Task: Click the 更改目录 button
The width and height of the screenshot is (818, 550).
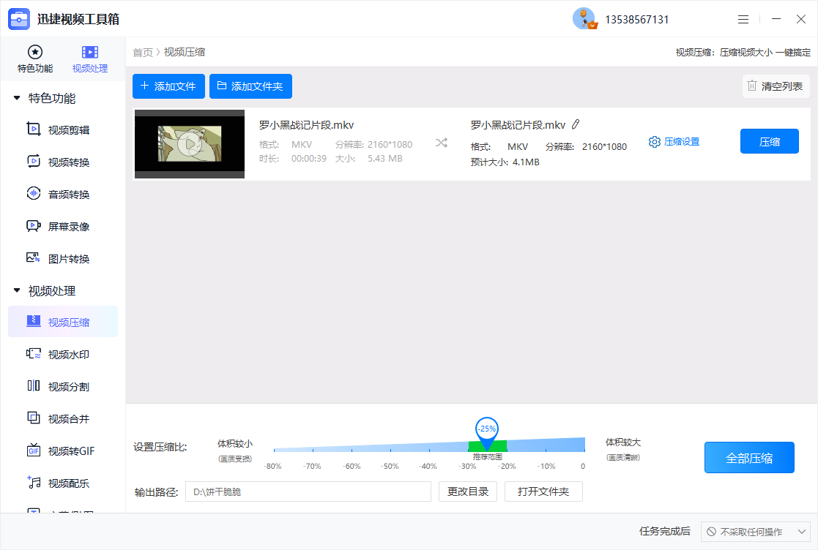Action: (x=468, y=491)
